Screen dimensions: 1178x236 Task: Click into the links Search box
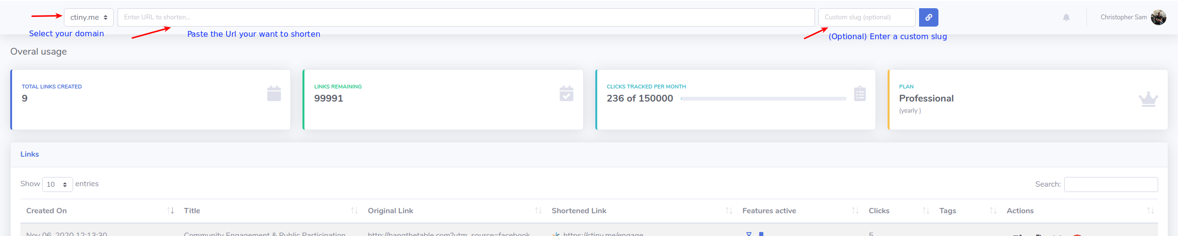point(1111,184)
